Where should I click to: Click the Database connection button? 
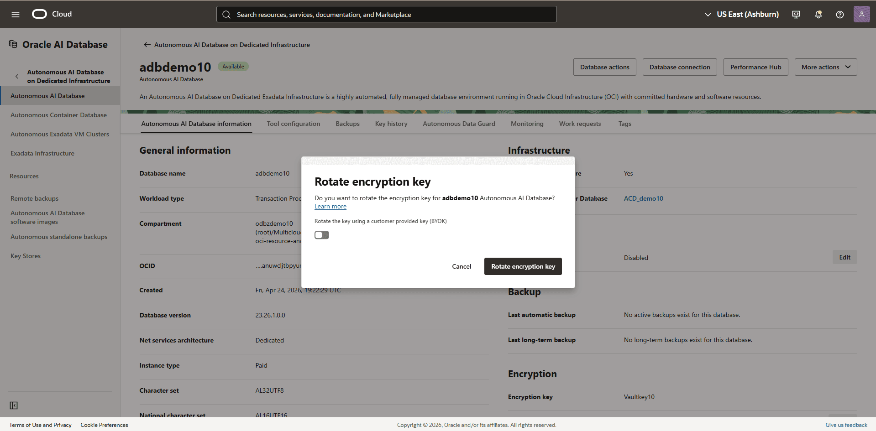(680, 67)
